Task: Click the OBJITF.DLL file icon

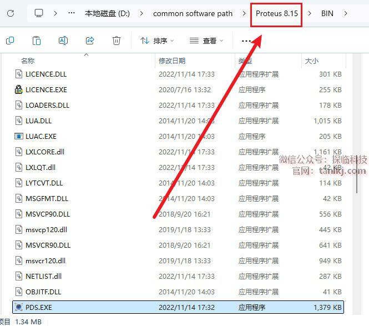Action: (x=19, y=292)
